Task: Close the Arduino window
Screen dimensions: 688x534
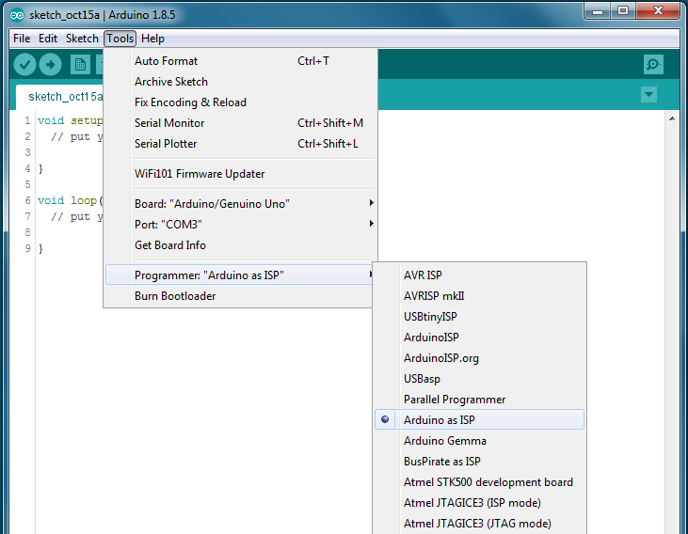Action: (x=658, y=11)
